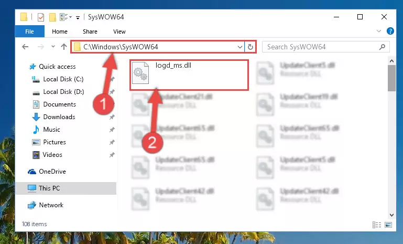Open the Customize Quick Access Toolbar dropdown
The width and height of the screenshot is (403, 244).
point(78,17)
